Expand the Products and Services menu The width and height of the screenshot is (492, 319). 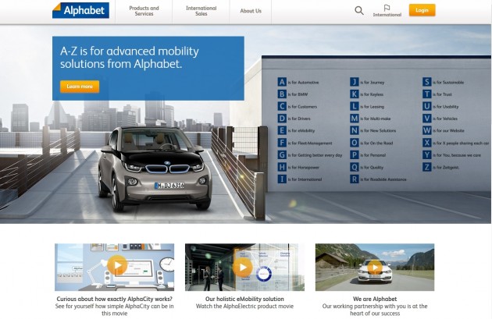pos(144,11)
